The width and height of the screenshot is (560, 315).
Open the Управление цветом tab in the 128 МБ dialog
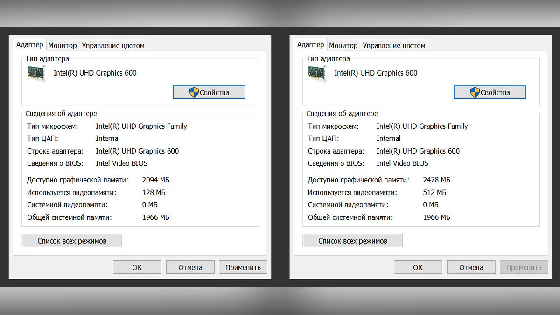click(112, 45)
